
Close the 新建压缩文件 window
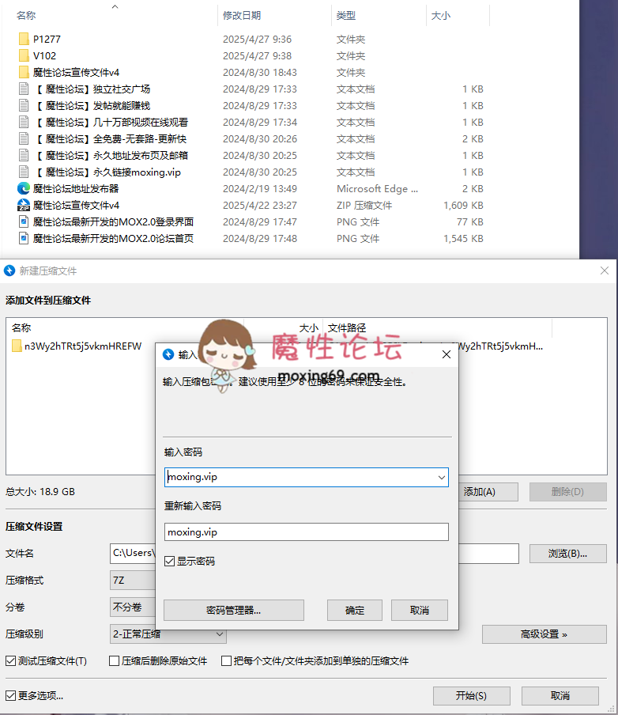605,270
